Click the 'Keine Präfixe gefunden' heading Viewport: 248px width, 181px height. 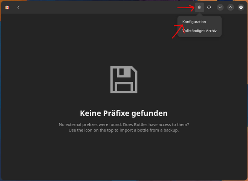tap(124, 113)
